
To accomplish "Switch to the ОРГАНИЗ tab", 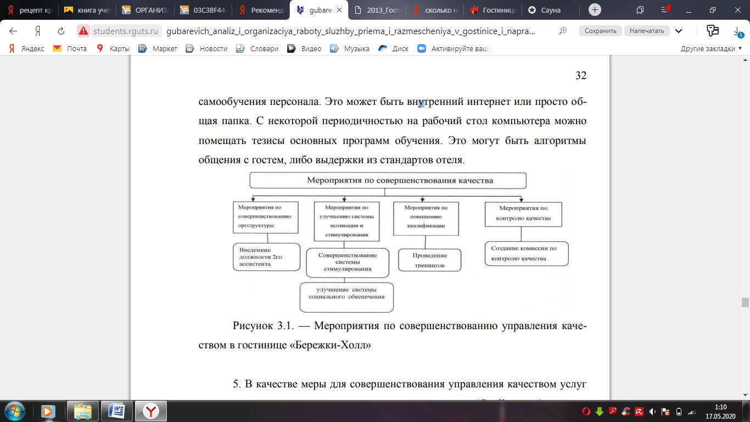I will tap(146, 10).
